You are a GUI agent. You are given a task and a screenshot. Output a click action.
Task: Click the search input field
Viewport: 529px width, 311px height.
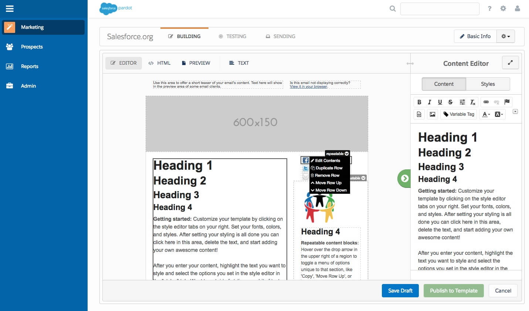[440, 9]
